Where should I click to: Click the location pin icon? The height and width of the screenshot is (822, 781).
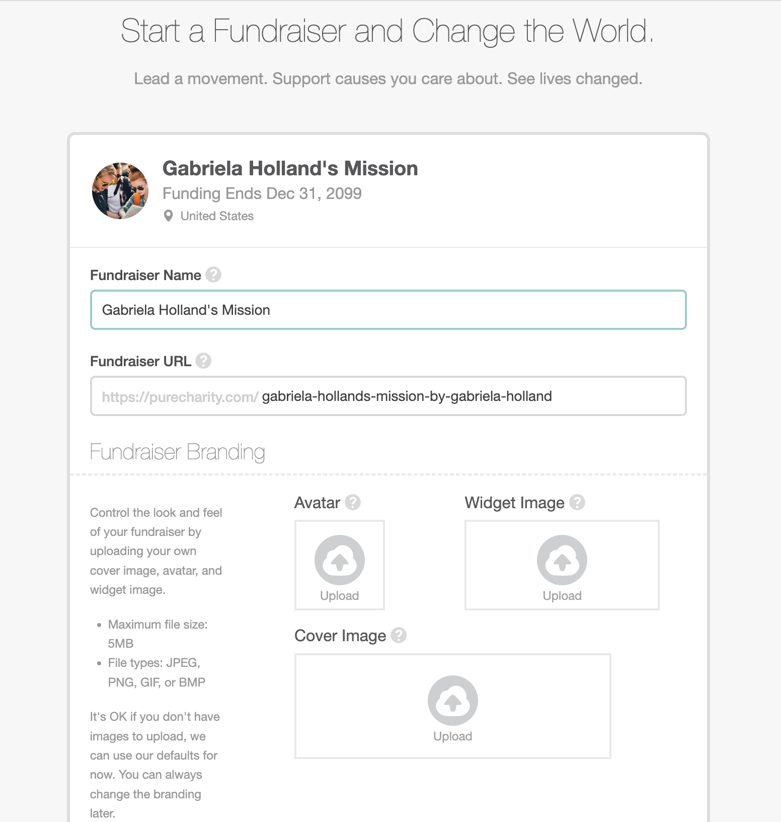tap(169, 216)
